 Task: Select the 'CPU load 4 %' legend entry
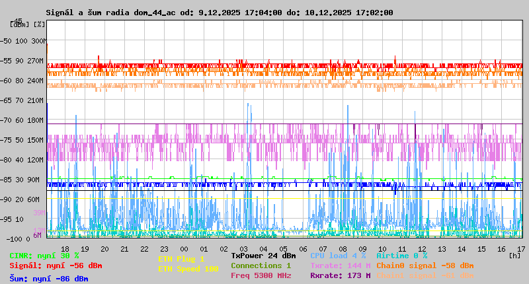pyautogui.click(x=339, y=256)
